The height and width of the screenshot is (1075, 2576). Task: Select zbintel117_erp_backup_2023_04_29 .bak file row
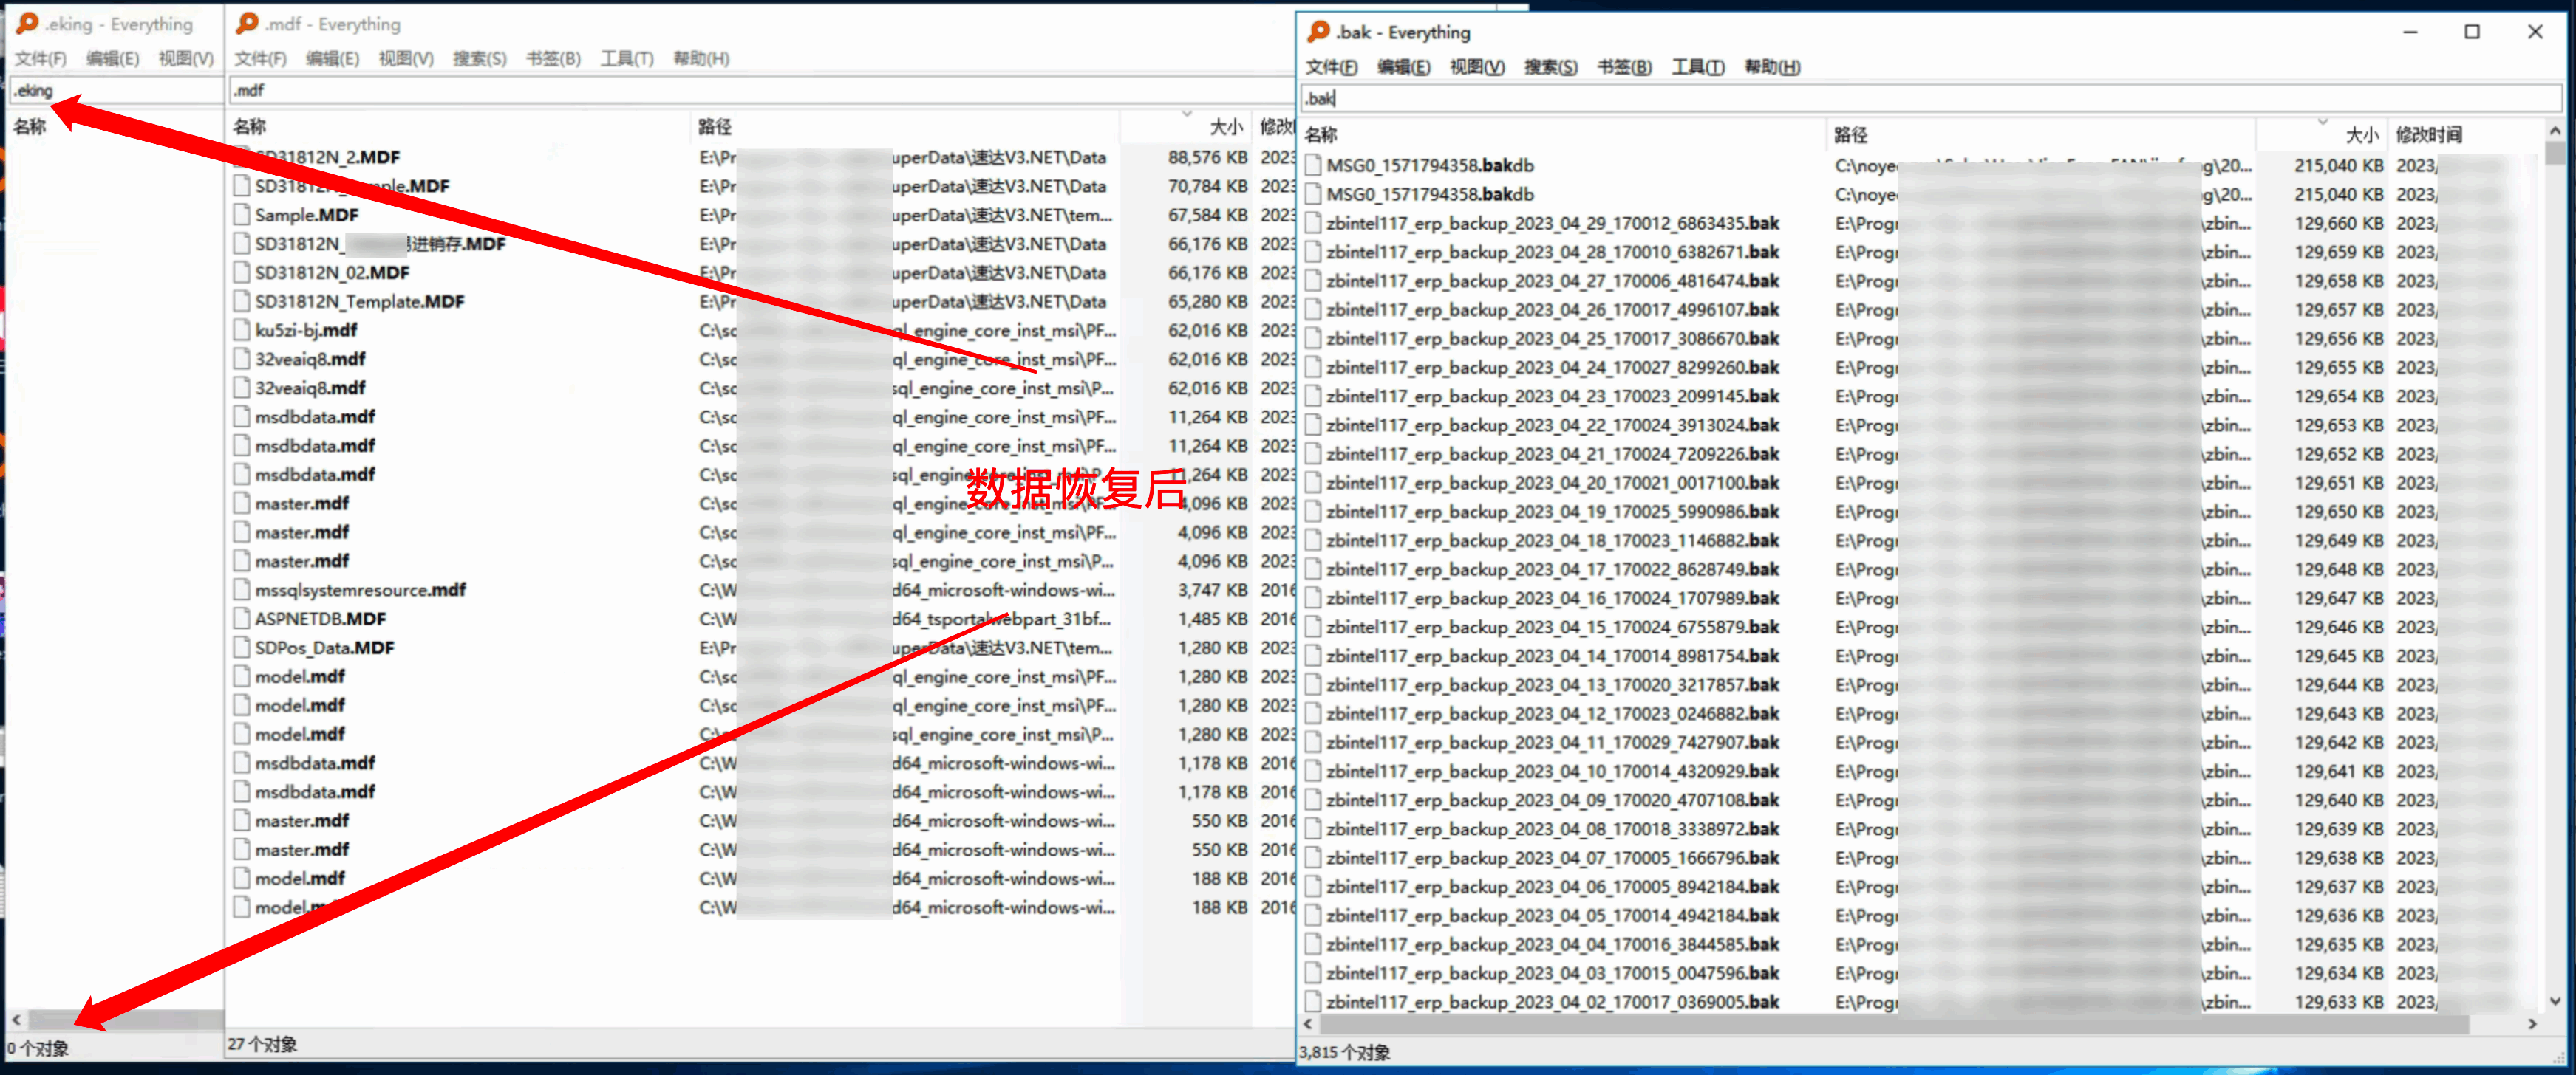(x=1552, y=224)
